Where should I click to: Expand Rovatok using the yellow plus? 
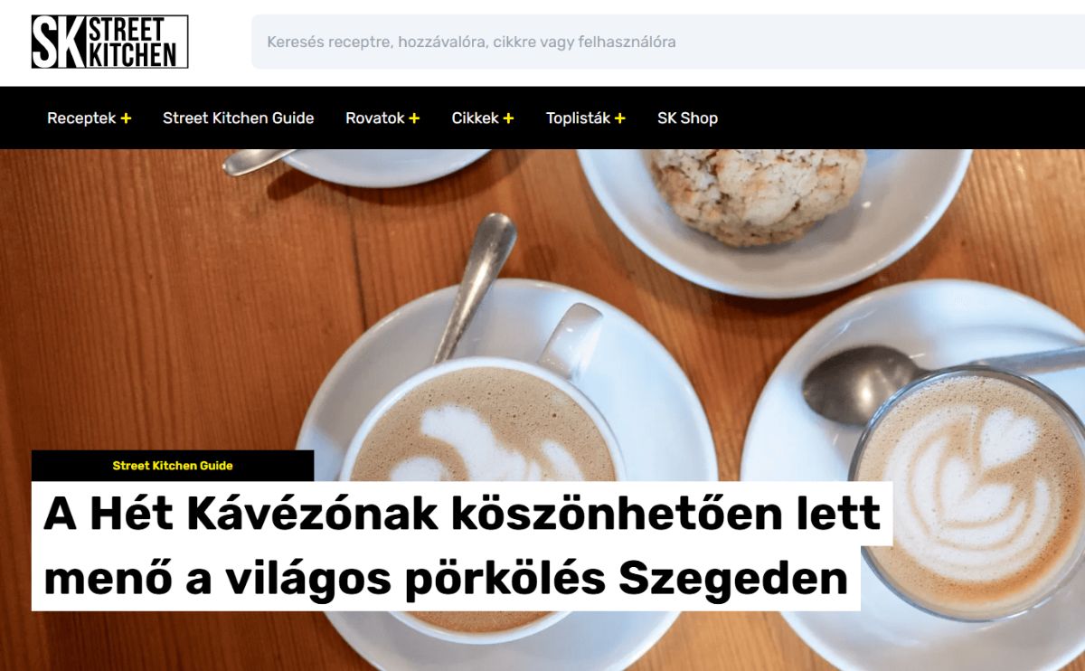(414, 118)
